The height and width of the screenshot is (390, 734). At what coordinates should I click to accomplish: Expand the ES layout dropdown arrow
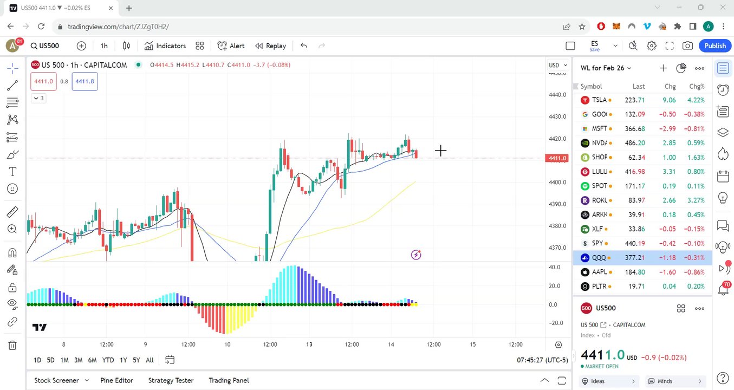615,46
